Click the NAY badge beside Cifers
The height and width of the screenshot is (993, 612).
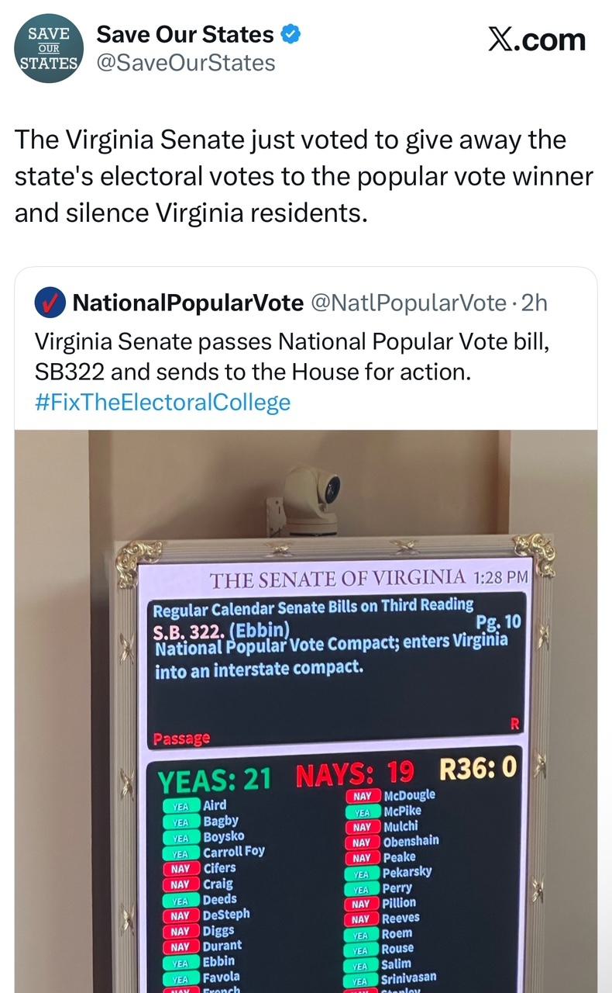[x=181, y=868]
